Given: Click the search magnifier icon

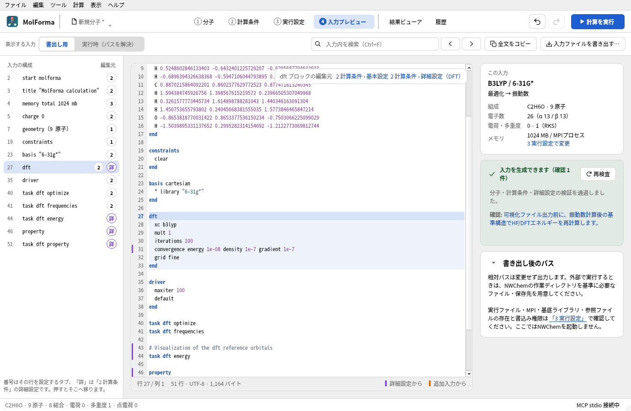Looking at the screenshot, I should (318, 44).
